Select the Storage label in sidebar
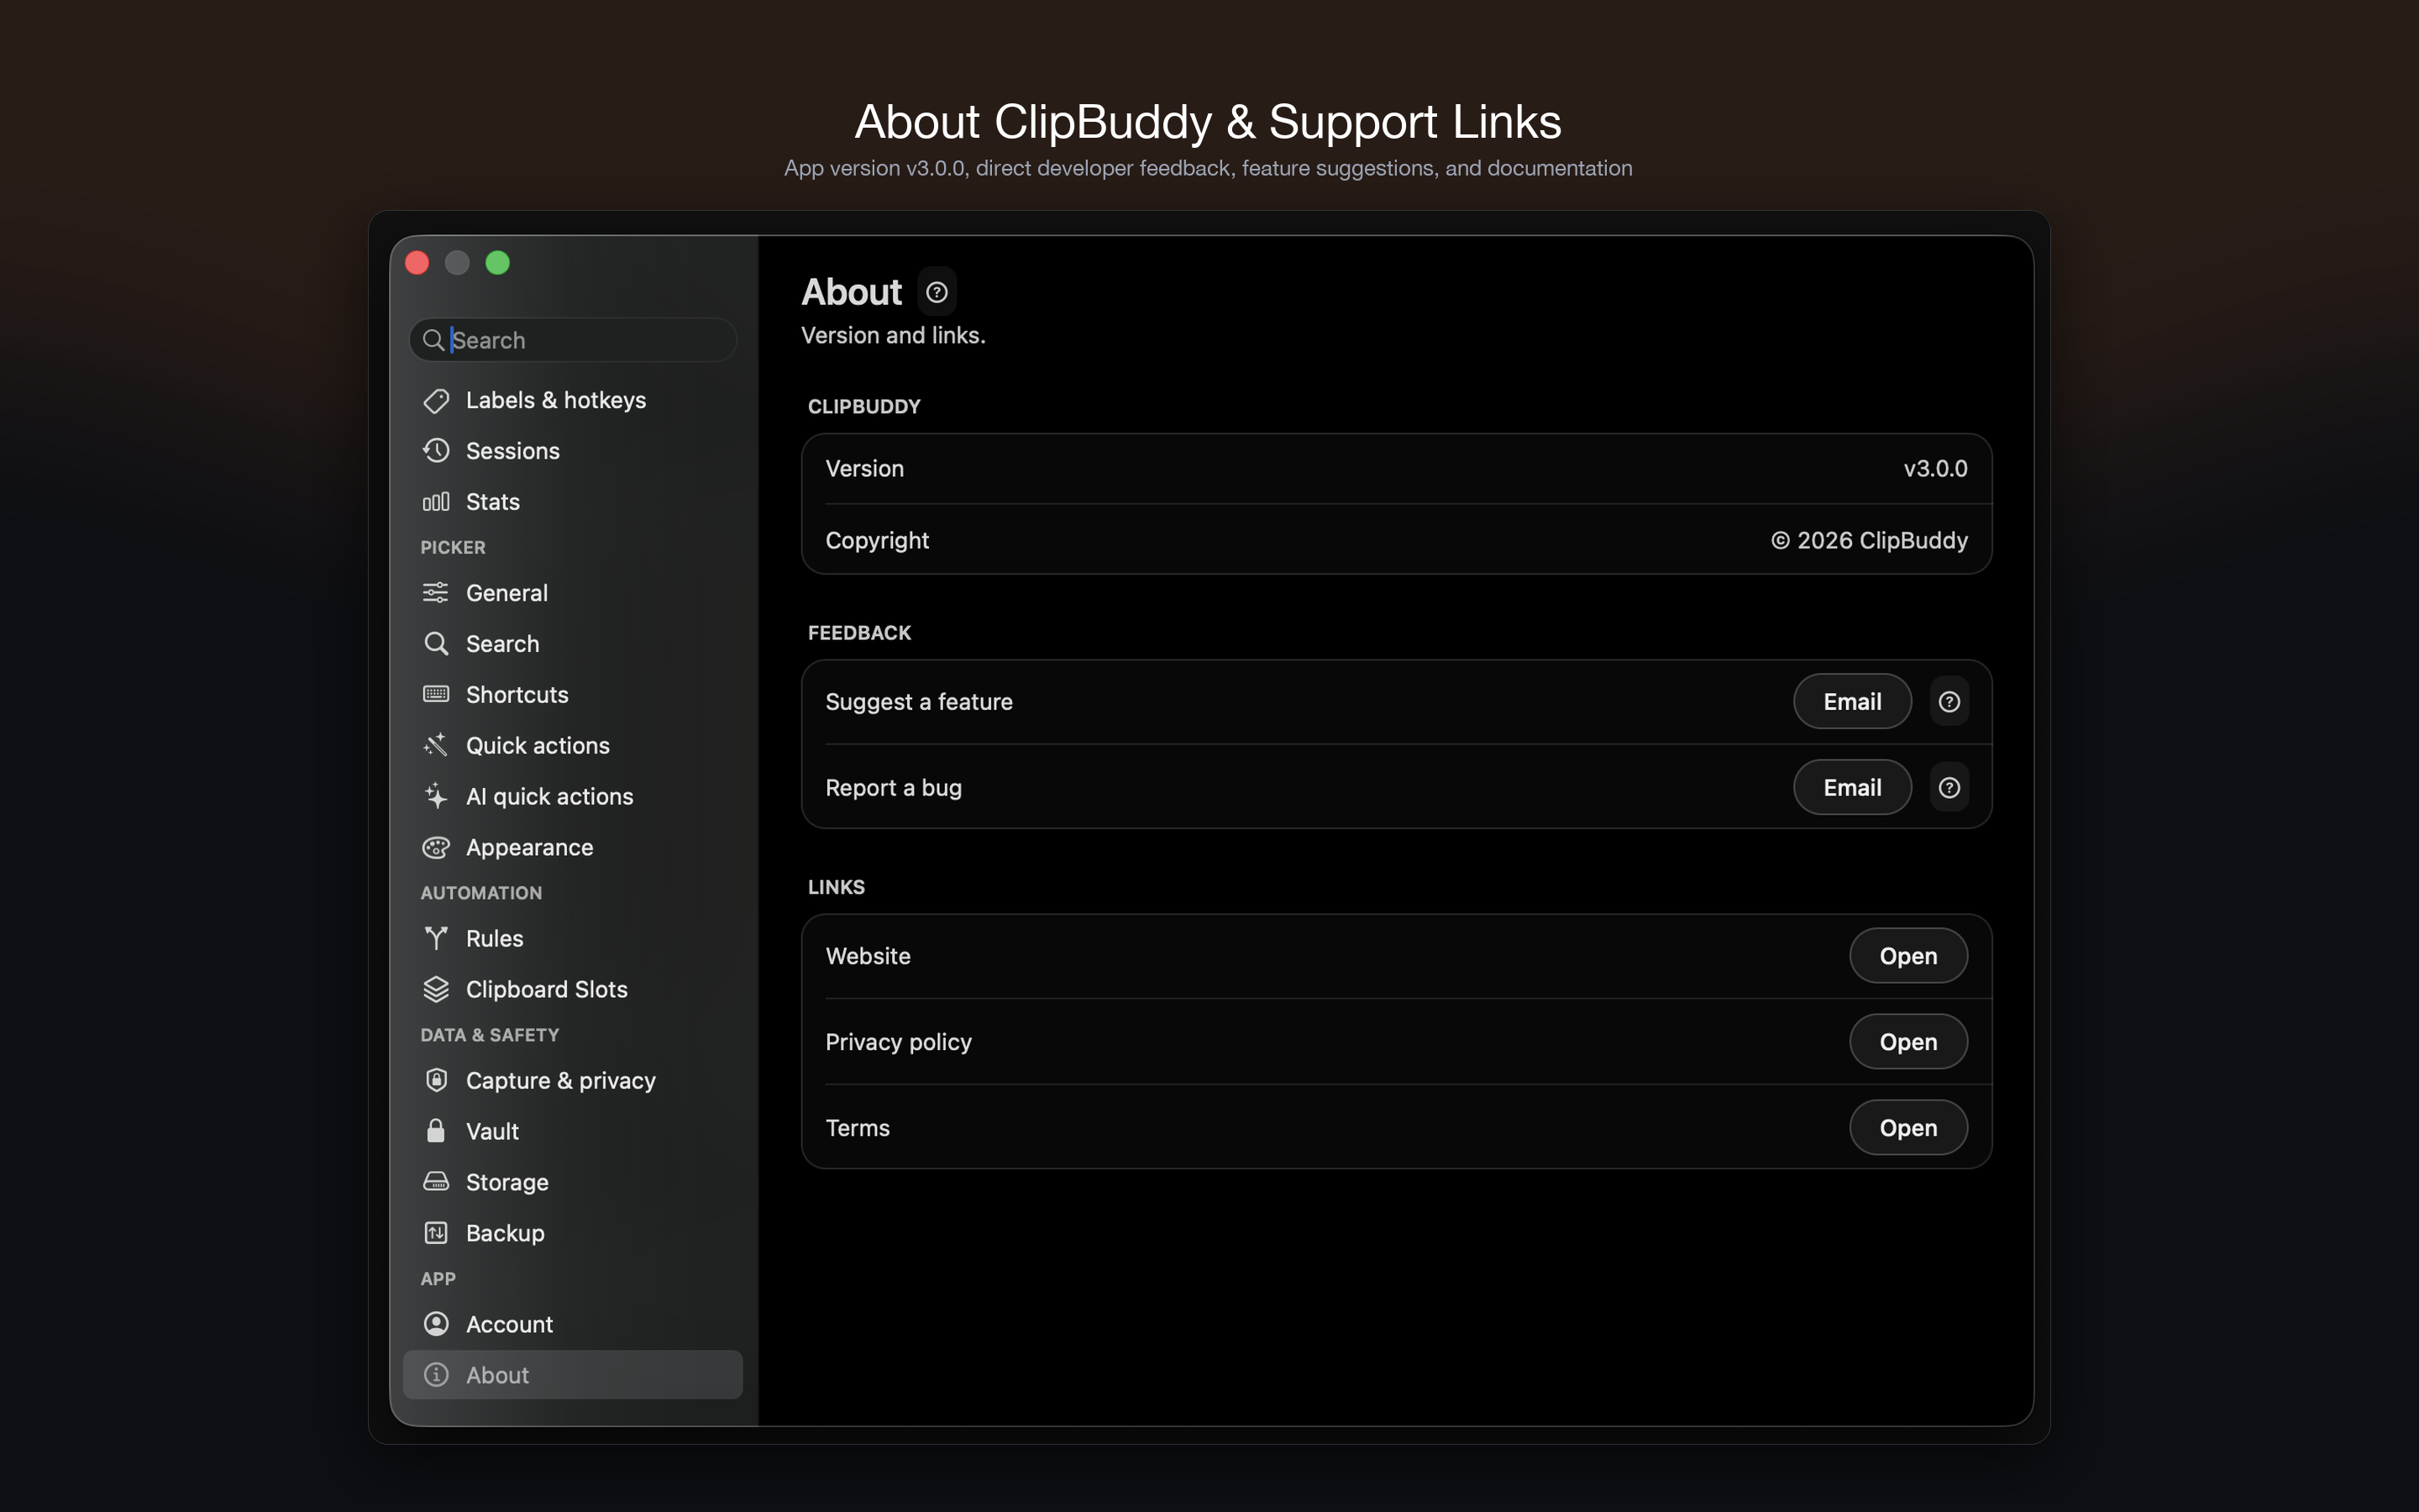This screenshot has width=2419, height=1512. coord(506,1183)
